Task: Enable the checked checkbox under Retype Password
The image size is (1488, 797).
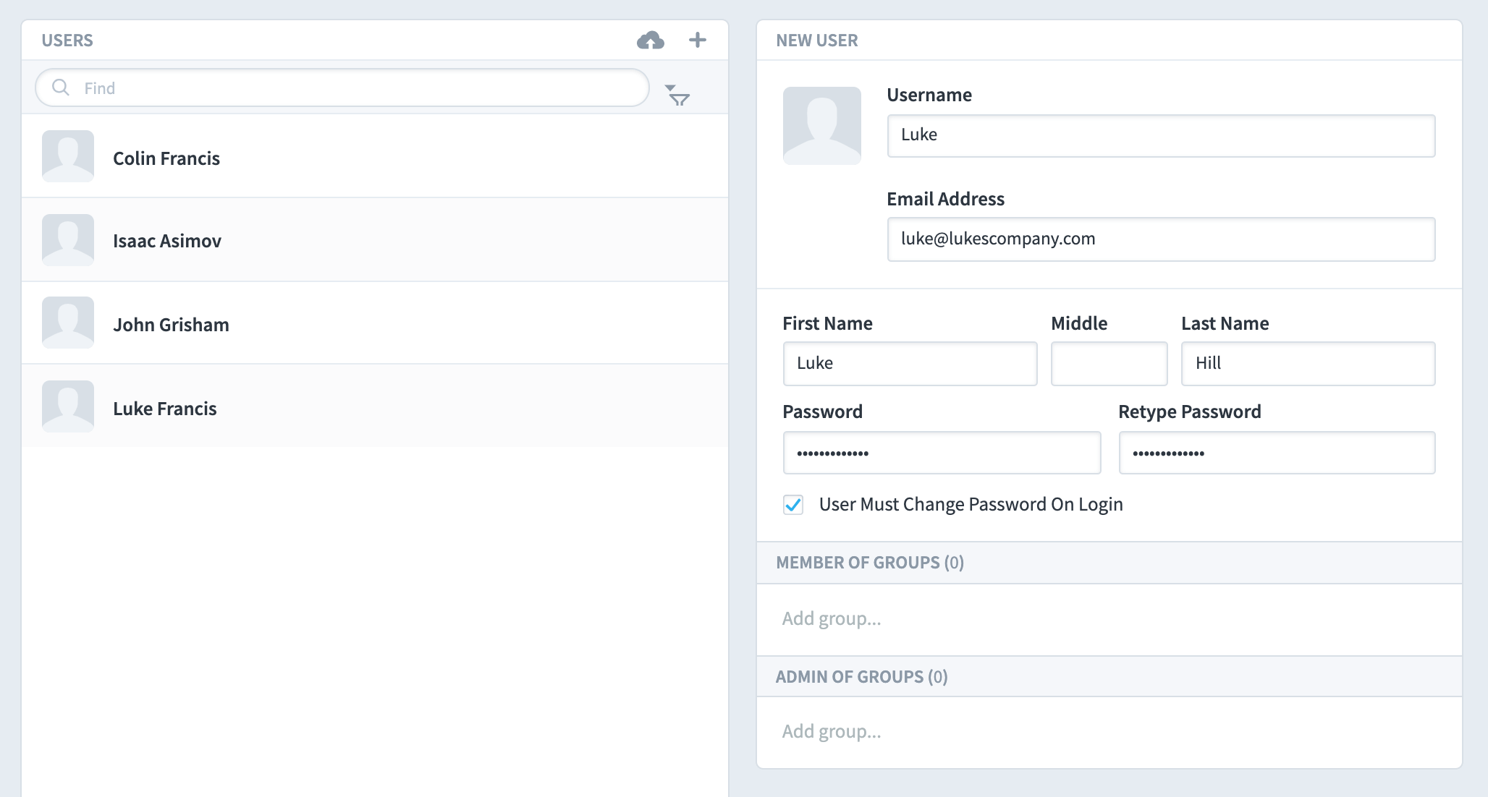Action: [793, 505]
